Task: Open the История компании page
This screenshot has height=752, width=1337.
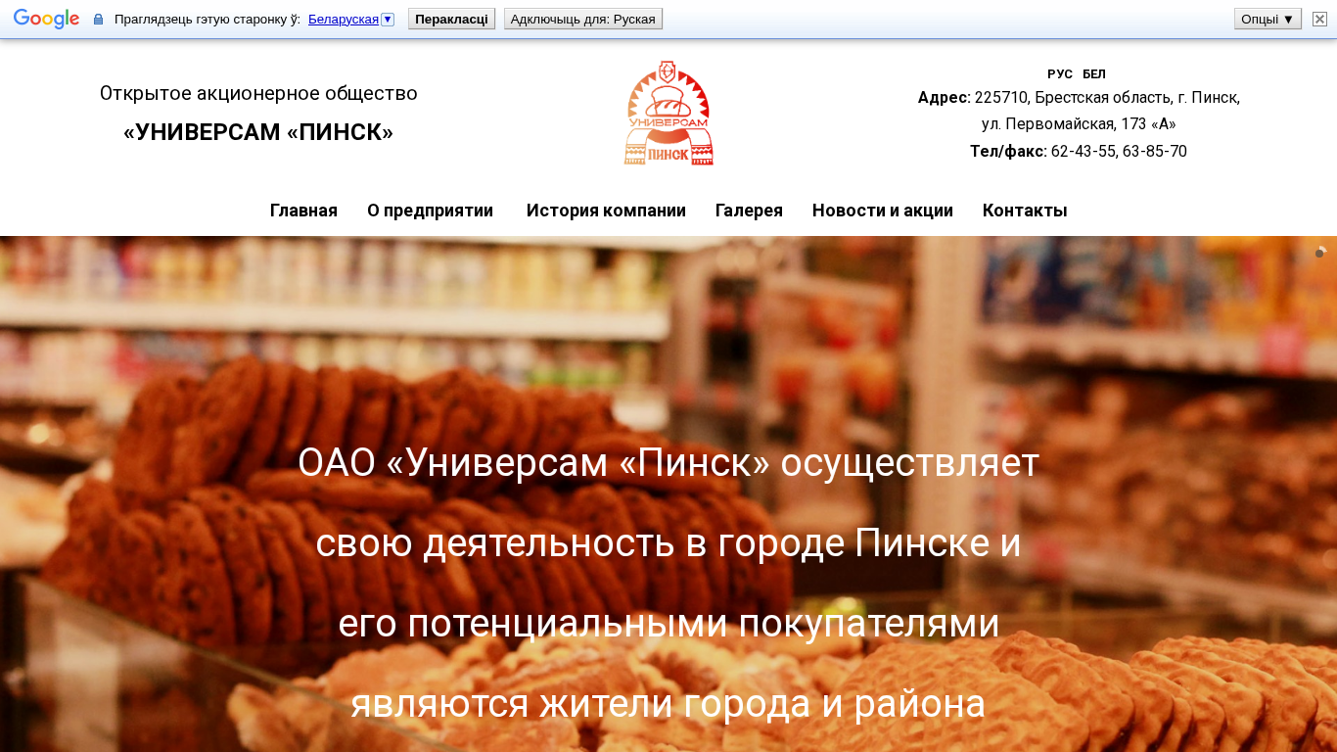Action: coord(606,211)
